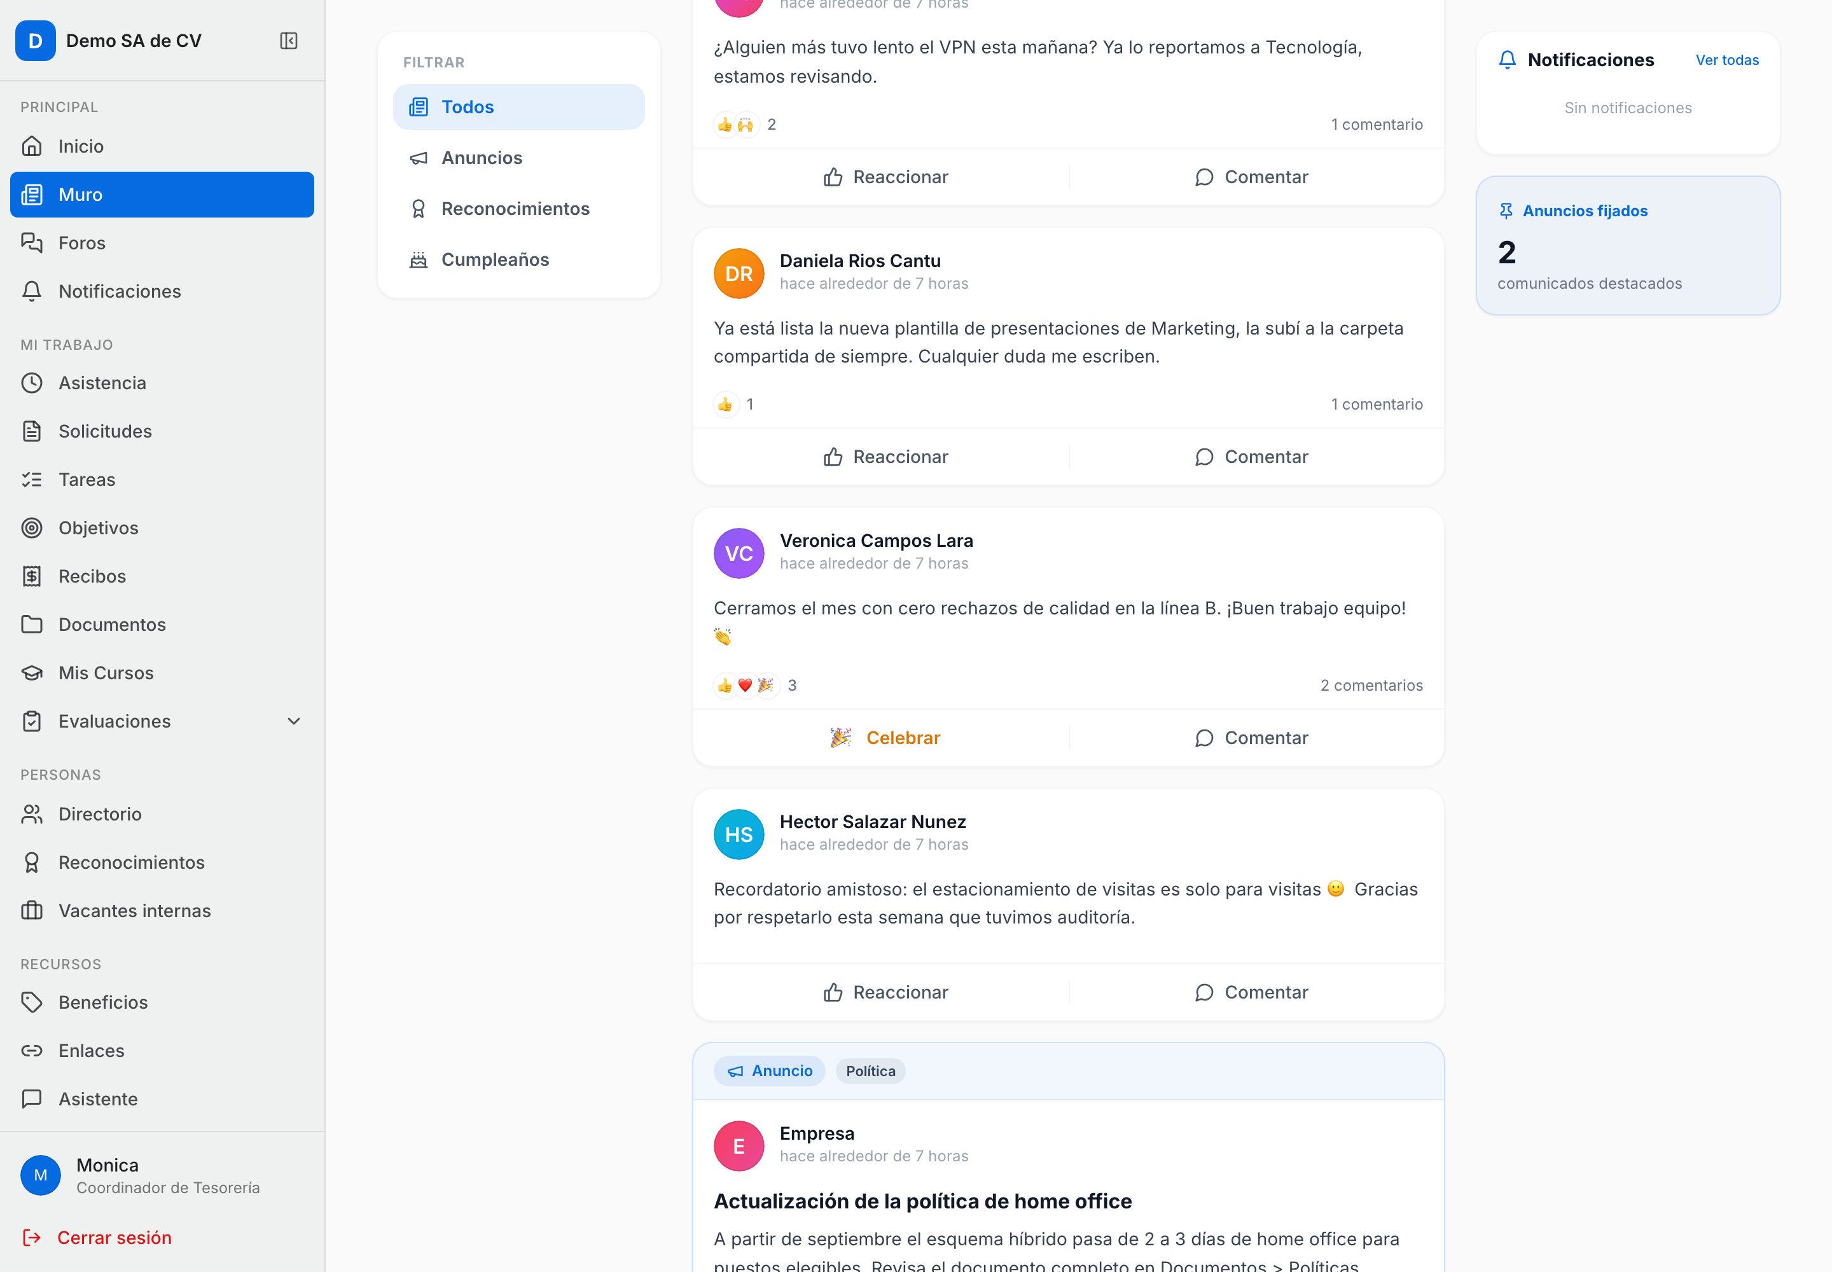Collapse the sidebar panel icon

[x=289, y=41]
